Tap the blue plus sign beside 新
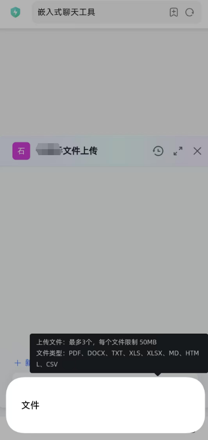208x440 pixels. click(x=18, y=363)
